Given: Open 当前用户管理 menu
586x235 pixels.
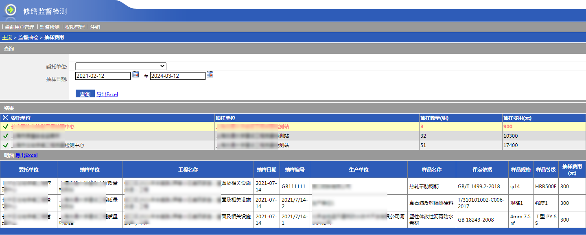Looking at the screenshot, I should pos(20,27).
